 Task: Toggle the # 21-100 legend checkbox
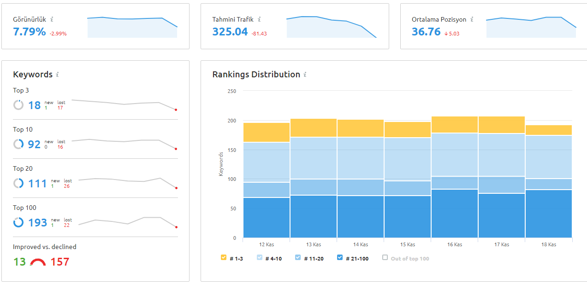click(340, 258)
